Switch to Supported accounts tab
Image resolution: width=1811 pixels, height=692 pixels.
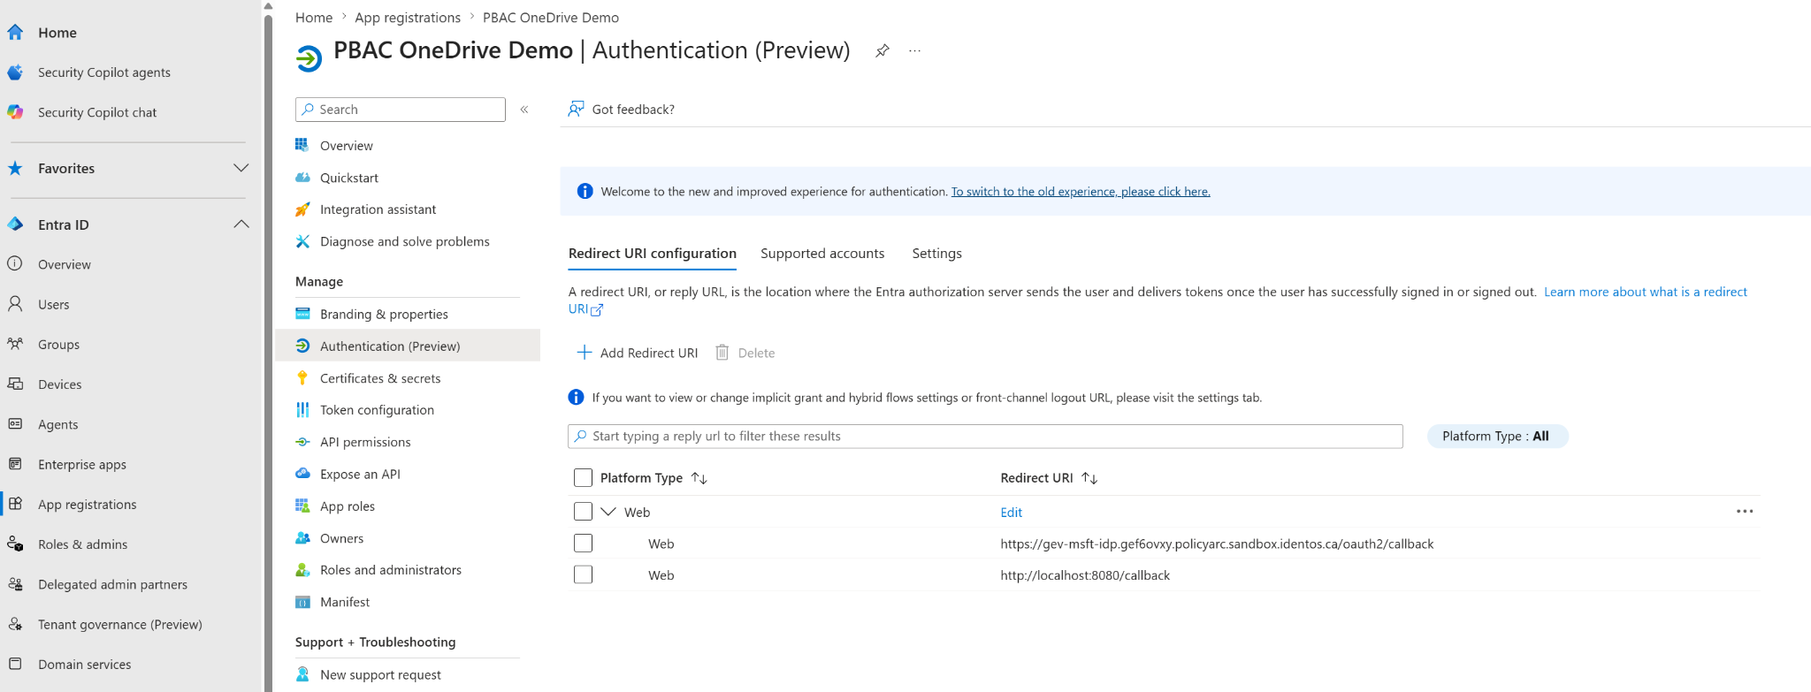click(822, 254)
